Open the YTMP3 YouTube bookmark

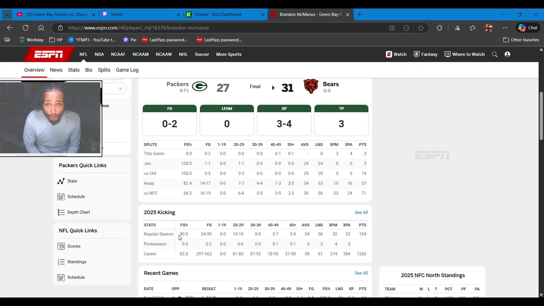coord(92,40)
